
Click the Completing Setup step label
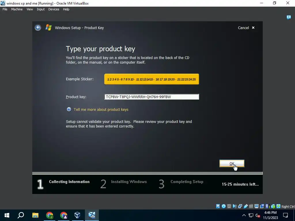[187, 182]
